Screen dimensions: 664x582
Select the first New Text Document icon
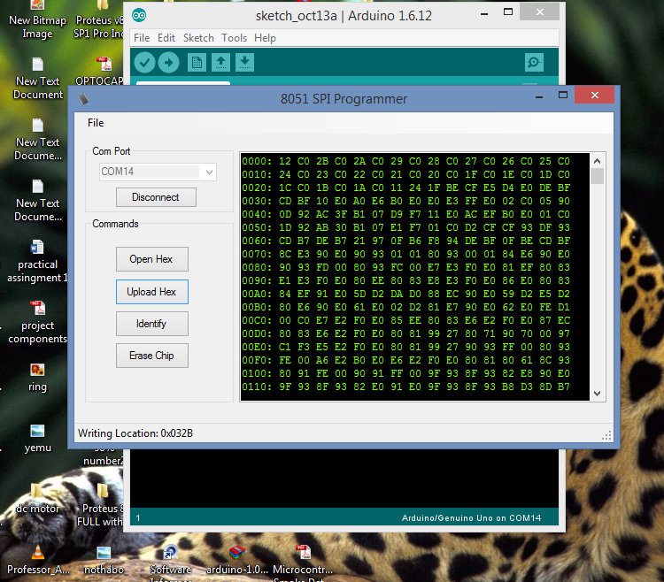38,65
